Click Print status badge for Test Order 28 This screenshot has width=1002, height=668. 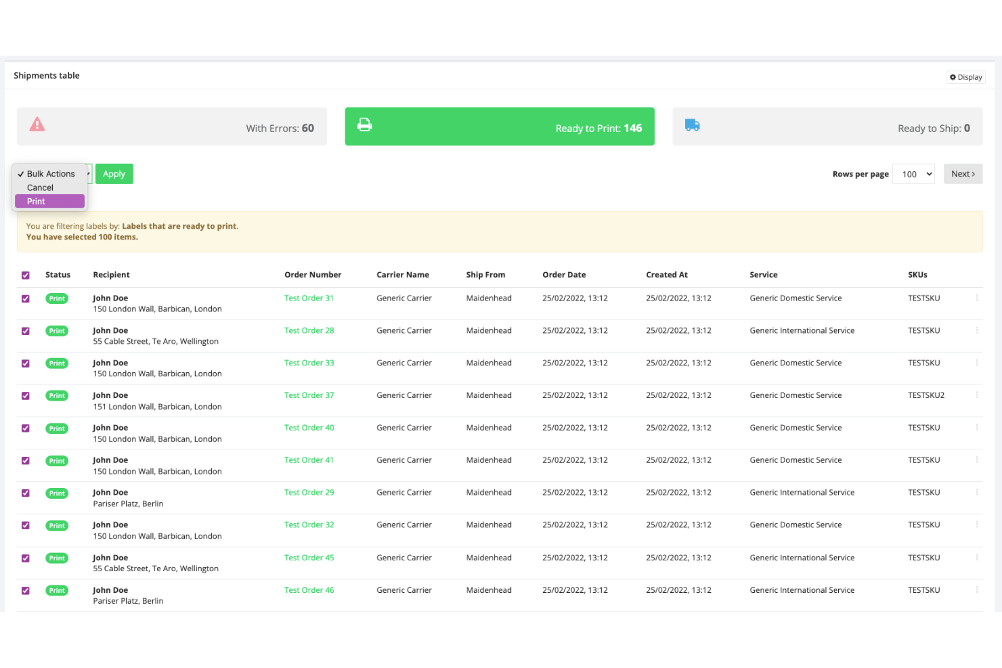click(x=57, y=331)
